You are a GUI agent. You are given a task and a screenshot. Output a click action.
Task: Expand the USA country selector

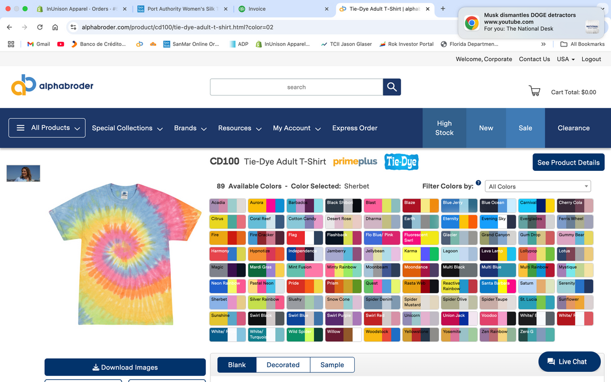(x=565, y=59)
